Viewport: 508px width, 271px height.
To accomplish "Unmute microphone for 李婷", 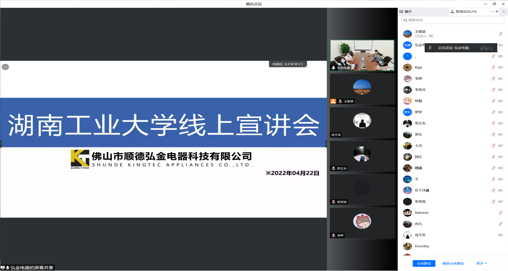I will 493,78.
